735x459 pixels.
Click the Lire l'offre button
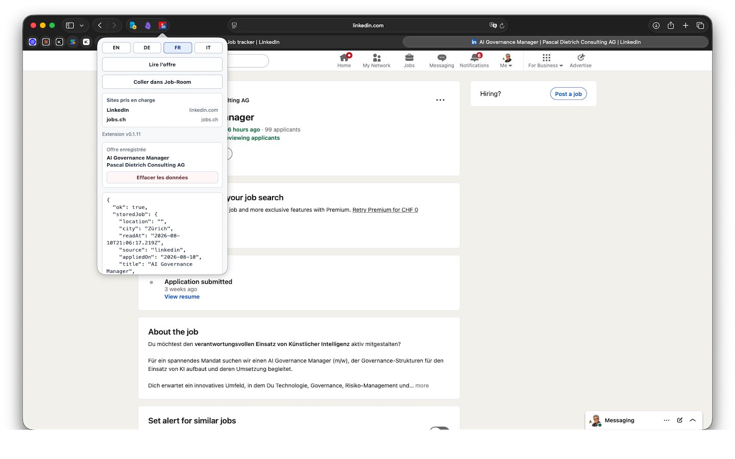click(x=162, y=65)
